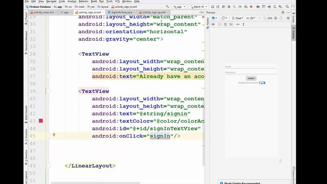Open the Search Everywhere magnifier icon

click(287, 7)
